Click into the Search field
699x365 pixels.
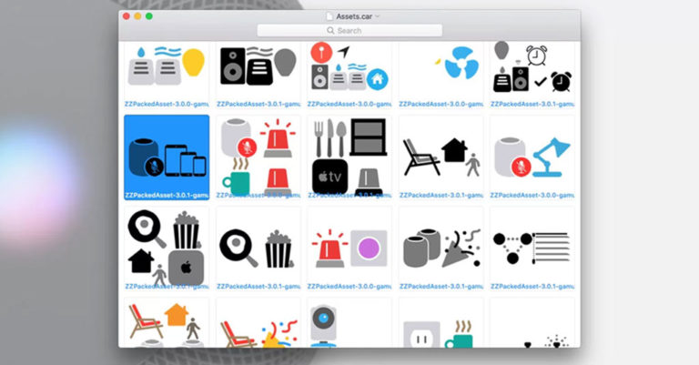349,31
